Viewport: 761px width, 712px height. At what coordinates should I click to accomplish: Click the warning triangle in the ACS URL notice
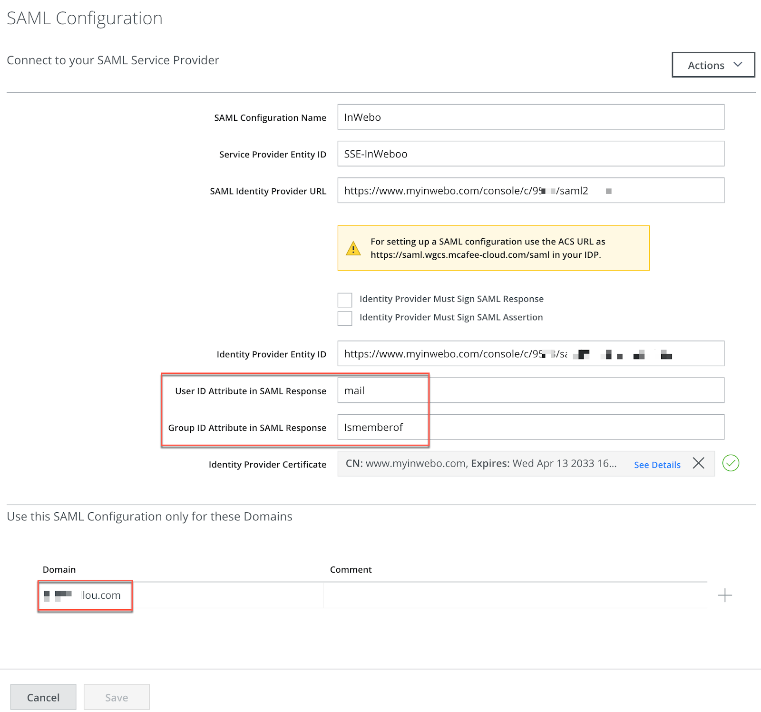(353, 248)
